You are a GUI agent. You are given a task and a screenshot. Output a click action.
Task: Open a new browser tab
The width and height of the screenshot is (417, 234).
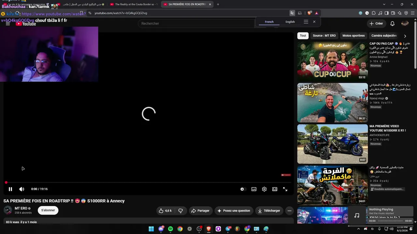click(x=218, y=4)
